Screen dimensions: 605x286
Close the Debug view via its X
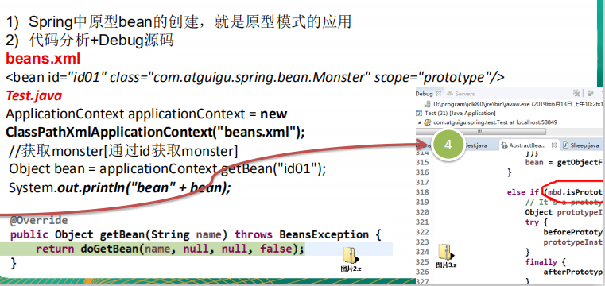click(438, 94)
